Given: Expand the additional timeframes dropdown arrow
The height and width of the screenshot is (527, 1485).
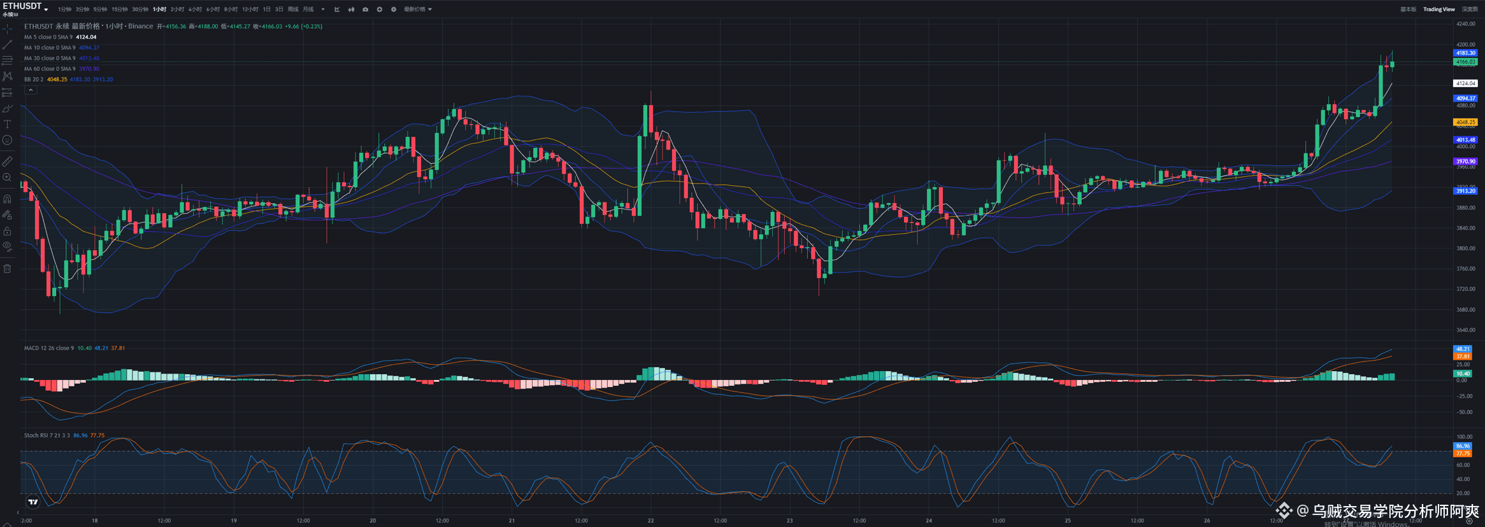Looking at the screenshot, I should point(323,10).
